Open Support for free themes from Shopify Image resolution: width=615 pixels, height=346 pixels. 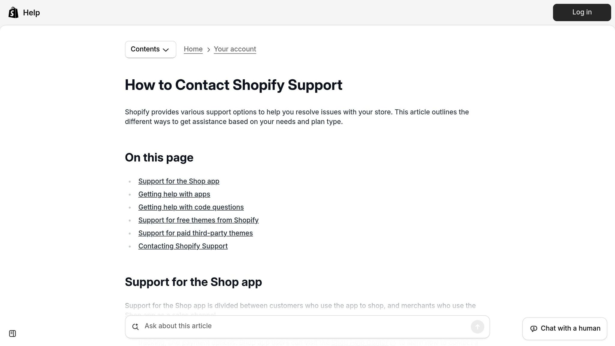(198, 220)
